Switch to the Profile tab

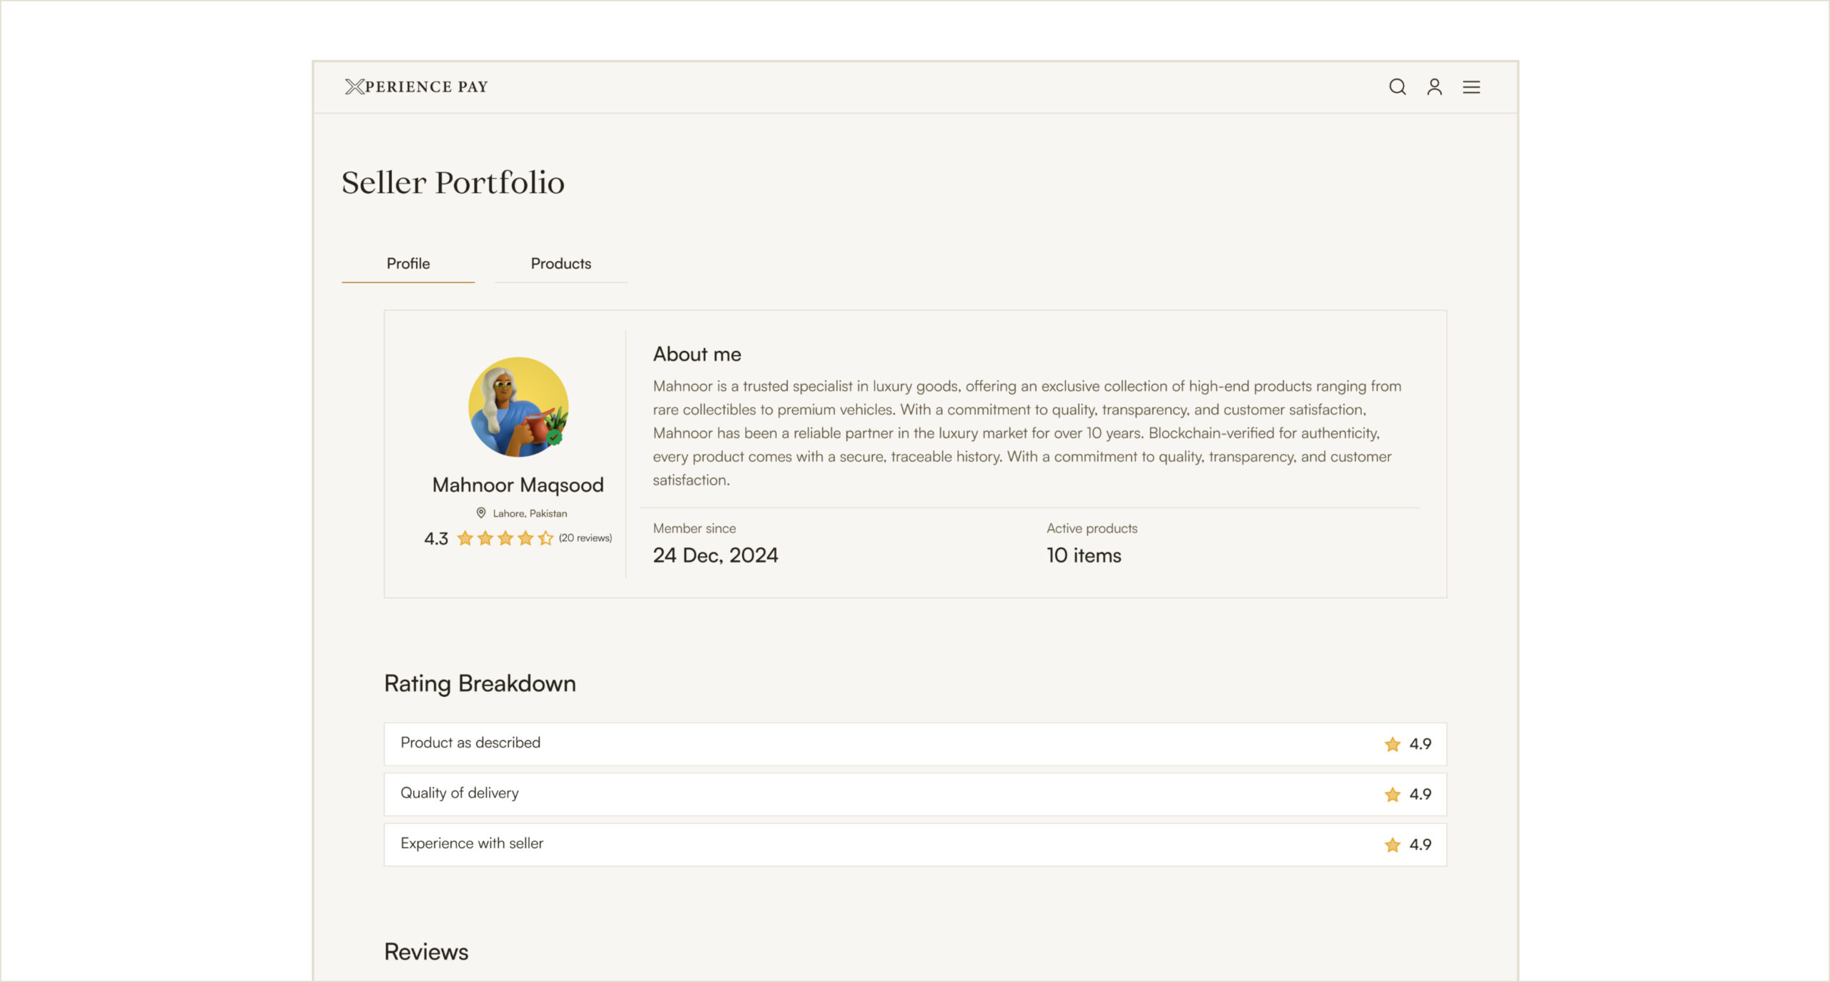408,264
